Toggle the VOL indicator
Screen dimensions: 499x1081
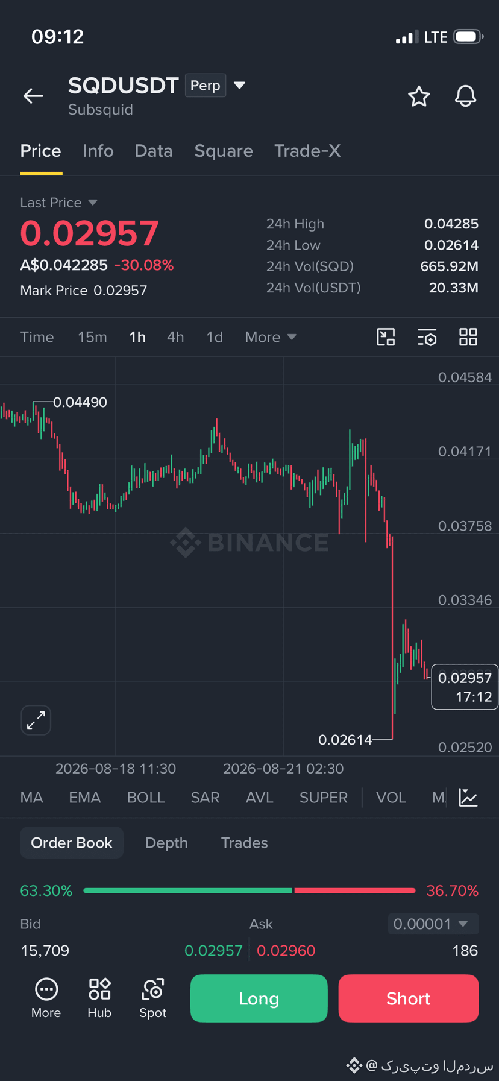pos(391,798)
